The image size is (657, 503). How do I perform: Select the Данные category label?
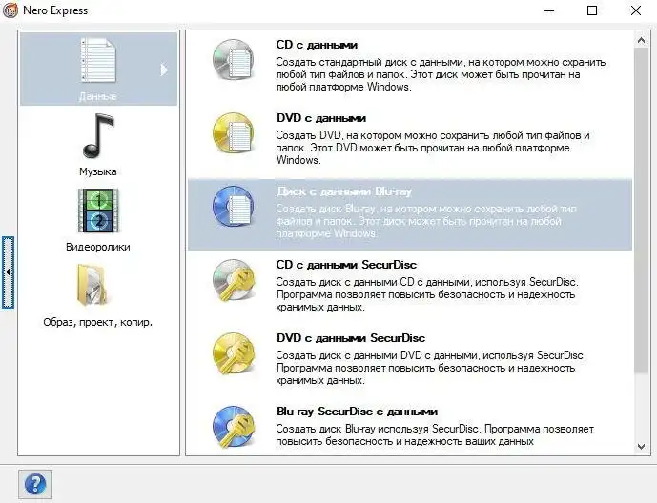point(97,96)
